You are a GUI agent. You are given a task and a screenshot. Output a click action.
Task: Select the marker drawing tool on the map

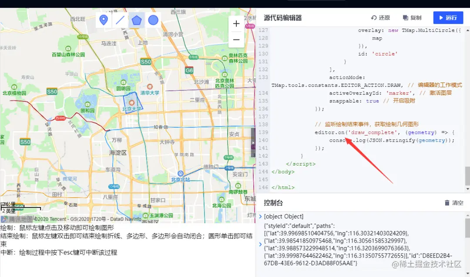click(x=103, y=20)
